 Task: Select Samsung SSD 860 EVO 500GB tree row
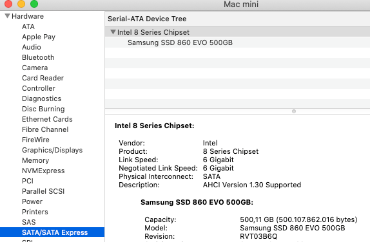pos(237,42)
